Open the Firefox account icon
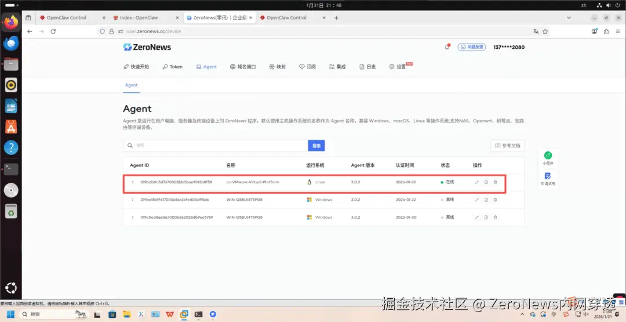The width and height of the screenshot is (626, 322). point(595,31)
